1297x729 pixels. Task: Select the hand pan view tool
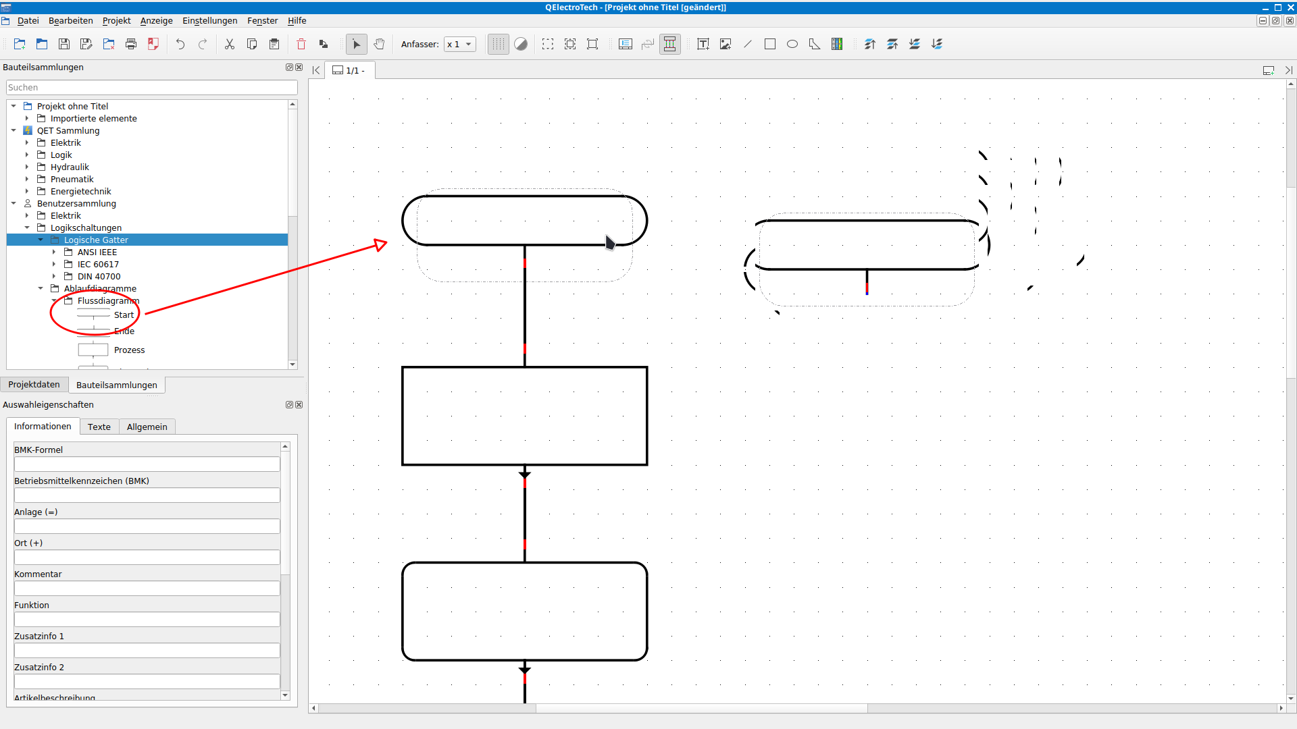pos(380,44)
